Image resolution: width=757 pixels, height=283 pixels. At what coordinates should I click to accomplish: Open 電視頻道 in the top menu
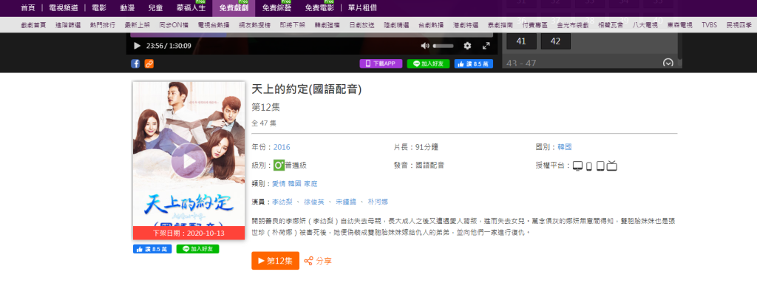[64, 8]
